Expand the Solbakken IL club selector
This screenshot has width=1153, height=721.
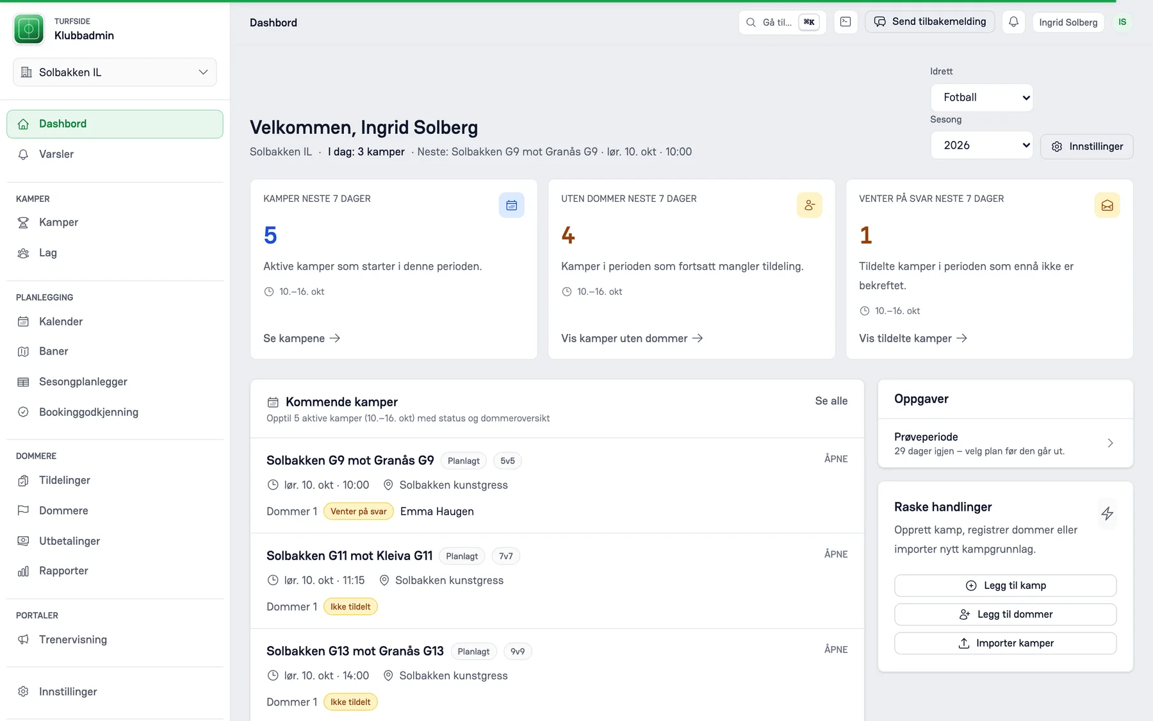(115, 72)
